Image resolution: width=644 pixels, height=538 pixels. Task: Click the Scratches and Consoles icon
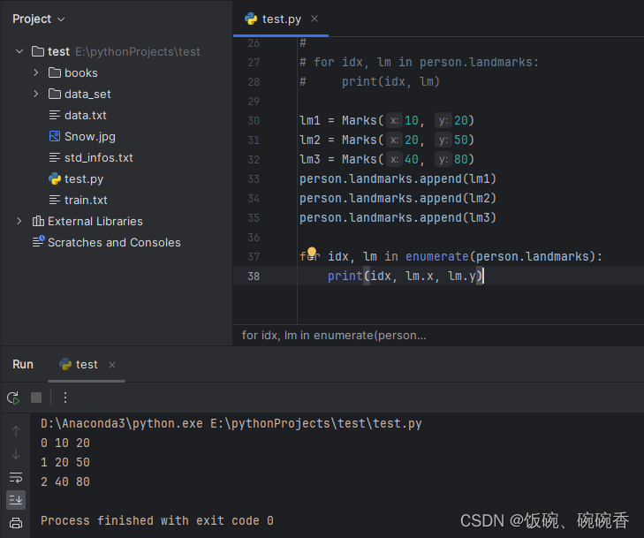point(39,241)
